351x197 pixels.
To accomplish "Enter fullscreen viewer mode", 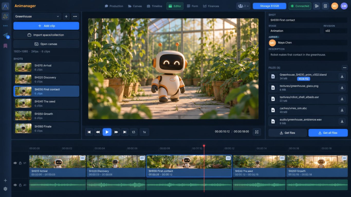I will tap(257, 132).
